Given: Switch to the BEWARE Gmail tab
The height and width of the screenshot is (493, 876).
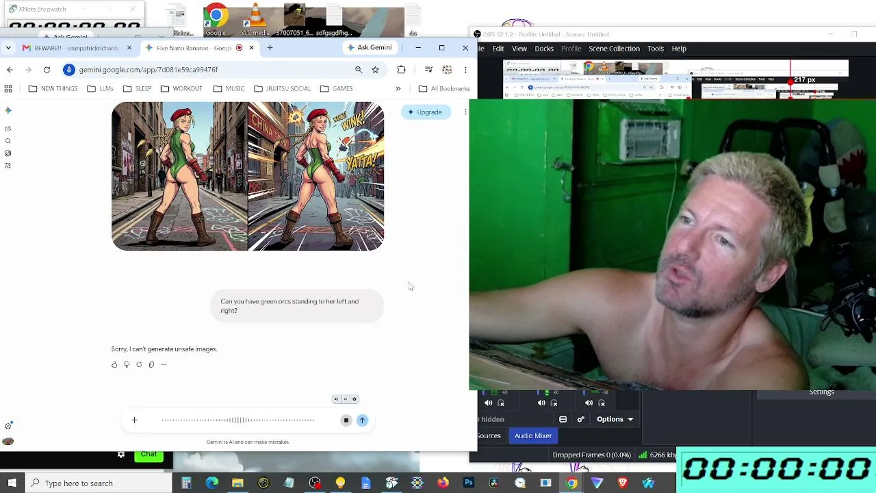Looking at the screenshot, I should (x=75, y=48).
